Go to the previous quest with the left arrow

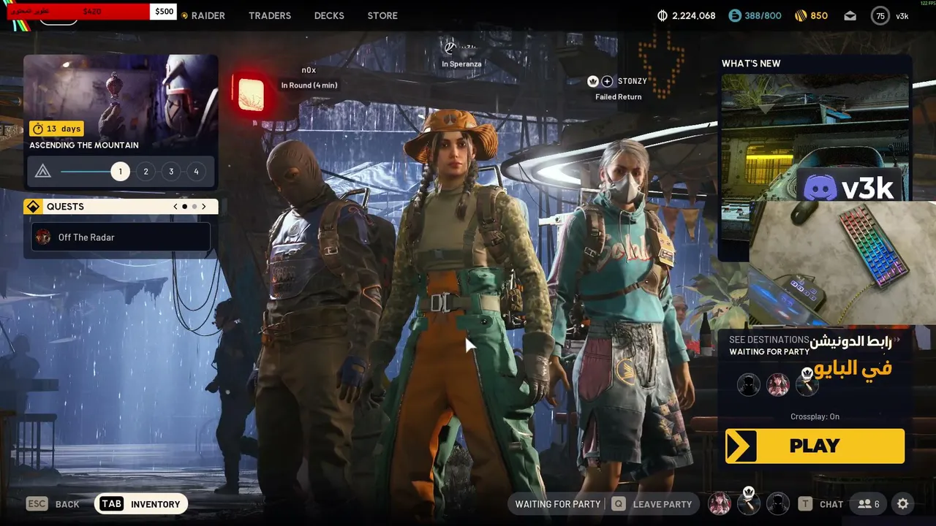point(175,207)
